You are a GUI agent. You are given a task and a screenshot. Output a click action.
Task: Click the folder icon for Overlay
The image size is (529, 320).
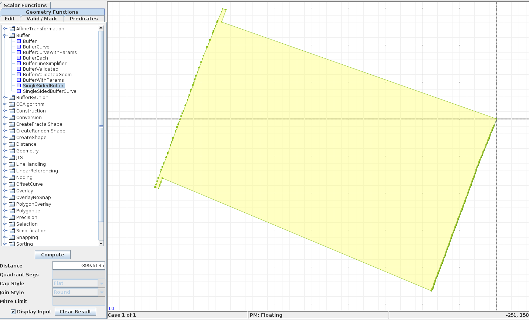click(x=11, y=191)
